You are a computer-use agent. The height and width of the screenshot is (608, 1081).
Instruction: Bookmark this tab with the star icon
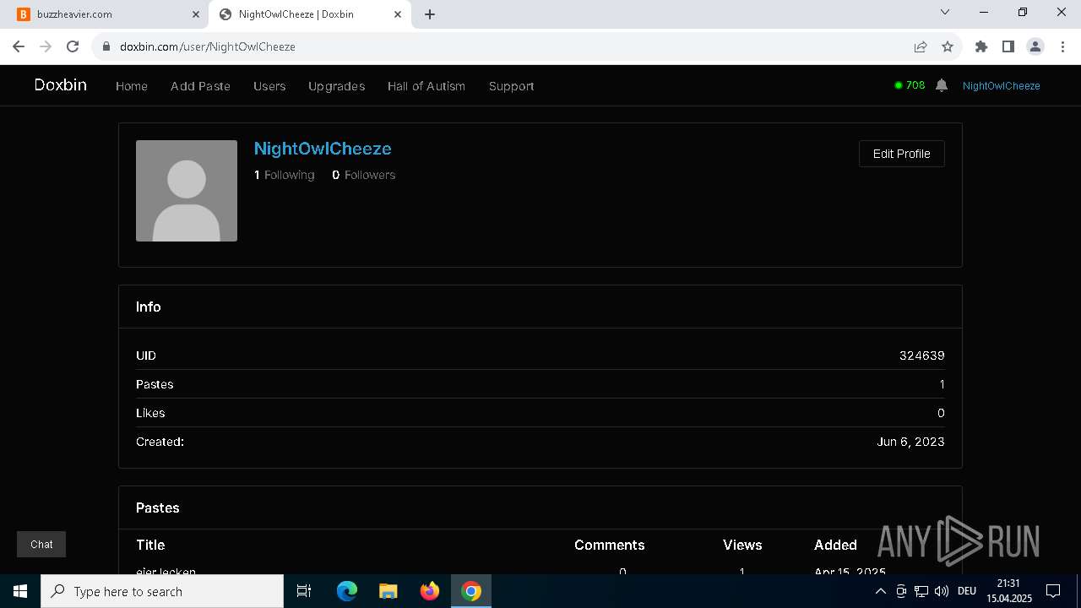(948, 46)
